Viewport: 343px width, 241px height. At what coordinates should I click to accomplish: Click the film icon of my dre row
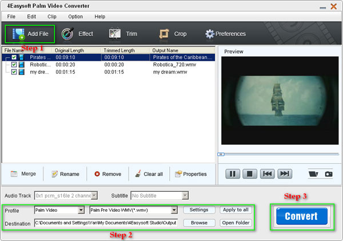[x=22, y=72]
